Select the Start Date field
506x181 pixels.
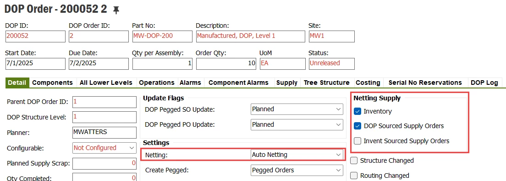35,63
